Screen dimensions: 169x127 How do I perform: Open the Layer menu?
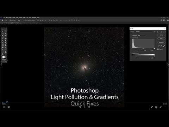point(14,18)
